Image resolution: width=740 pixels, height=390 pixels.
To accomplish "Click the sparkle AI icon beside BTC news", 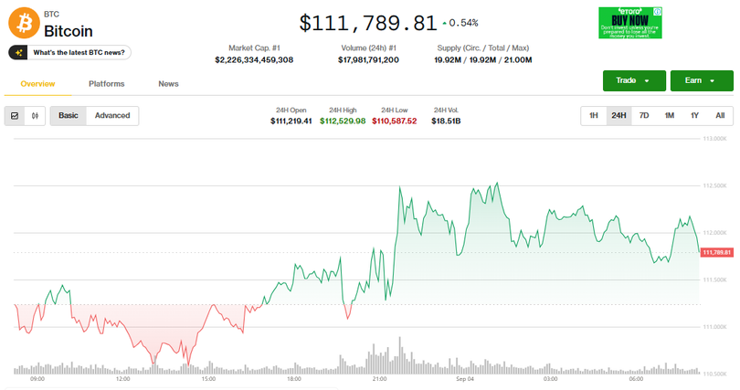I will 19,53.
